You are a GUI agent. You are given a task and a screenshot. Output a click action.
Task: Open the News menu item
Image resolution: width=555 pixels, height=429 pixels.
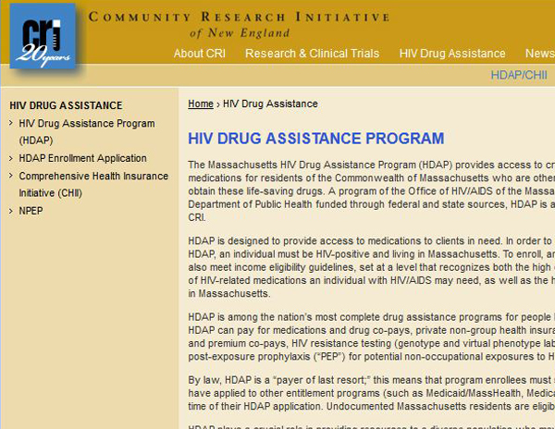click(x=540, y=54)
